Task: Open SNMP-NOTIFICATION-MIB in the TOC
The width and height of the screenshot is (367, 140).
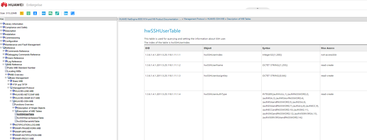Action: pyautogui.click(x=28, y=135)
